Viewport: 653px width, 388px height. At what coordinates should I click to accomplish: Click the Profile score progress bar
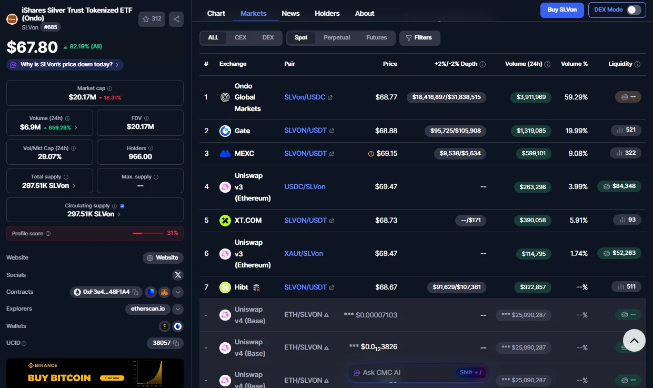(147, 233)
